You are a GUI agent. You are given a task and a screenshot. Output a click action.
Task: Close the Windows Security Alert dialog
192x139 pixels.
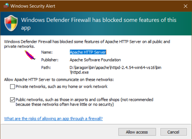(x=186, y=6)
